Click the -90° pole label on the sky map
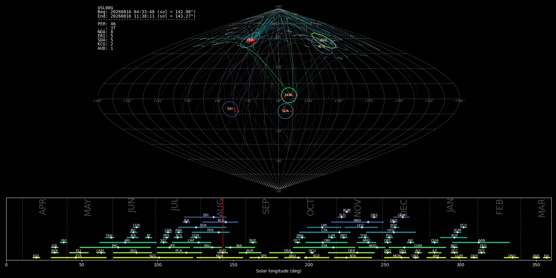This screenshot has width=556, height=278. coord(279,192)
